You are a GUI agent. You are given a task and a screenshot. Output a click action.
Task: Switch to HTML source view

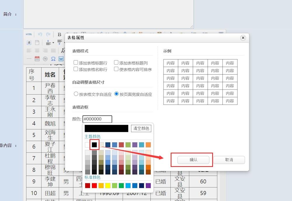(x=29, y=34)
